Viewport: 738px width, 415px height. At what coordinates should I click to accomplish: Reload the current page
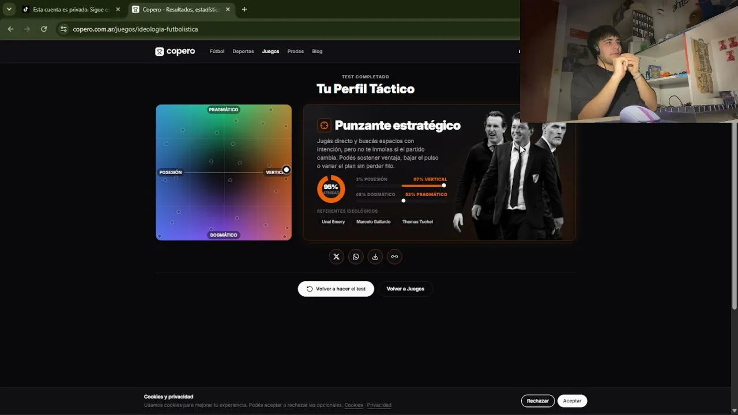[x=44, y=29]
